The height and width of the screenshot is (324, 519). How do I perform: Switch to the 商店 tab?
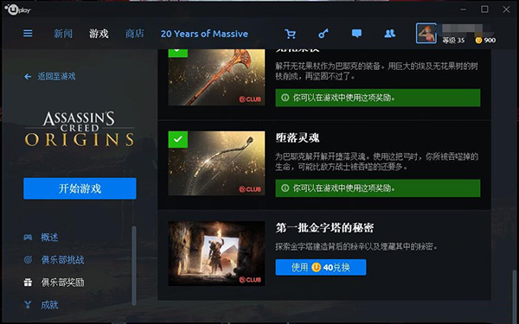134,34
